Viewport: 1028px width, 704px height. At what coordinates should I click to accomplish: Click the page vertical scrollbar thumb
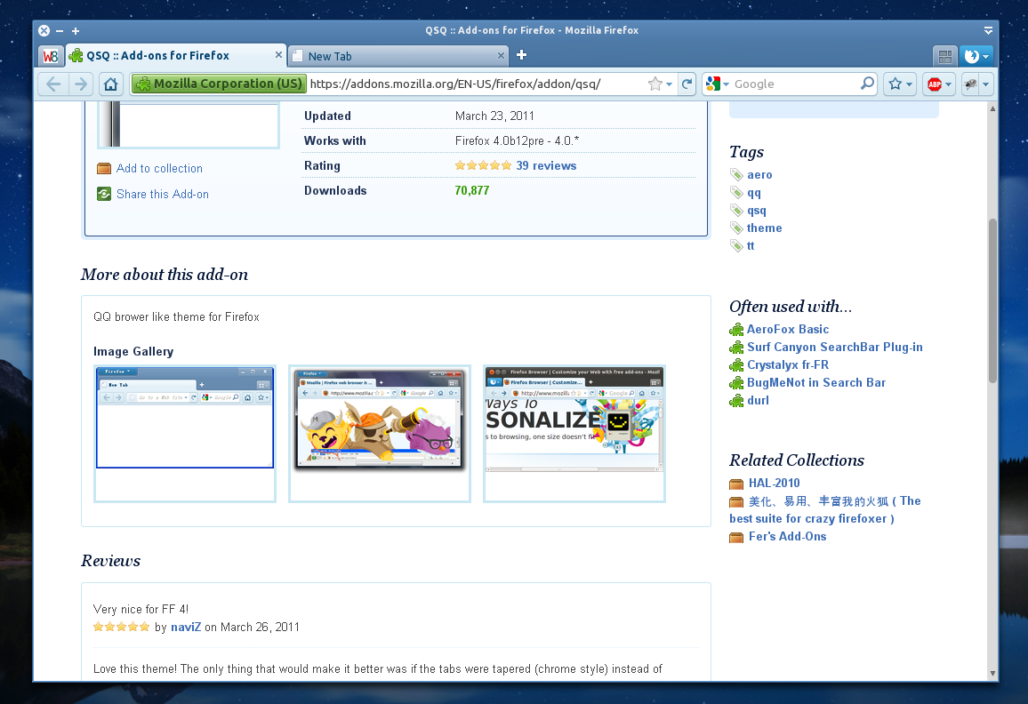pyautogui.click(x=992, y=300)
